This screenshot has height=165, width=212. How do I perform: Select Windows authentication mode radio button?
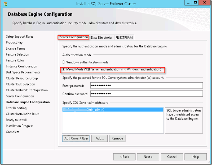click(x=63, y=62)
